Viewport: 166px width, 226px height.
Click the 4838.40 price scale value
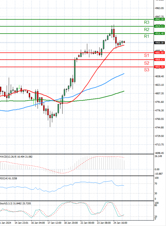(159, 76)
